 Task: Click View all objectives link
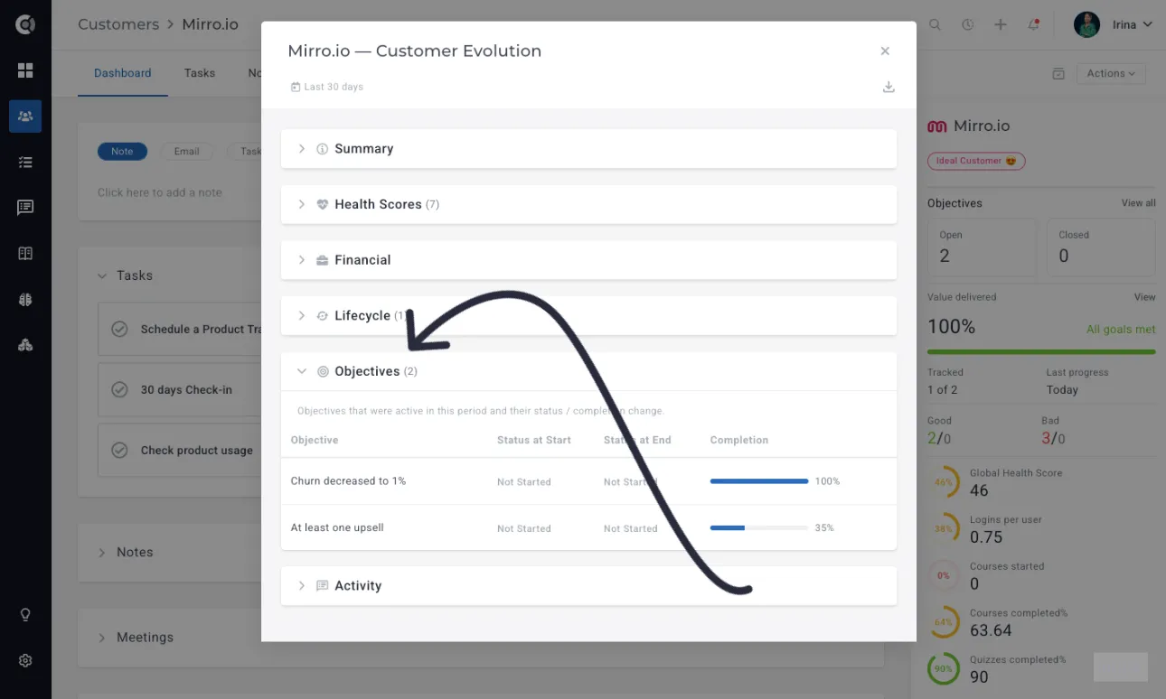coord(1138,203)
